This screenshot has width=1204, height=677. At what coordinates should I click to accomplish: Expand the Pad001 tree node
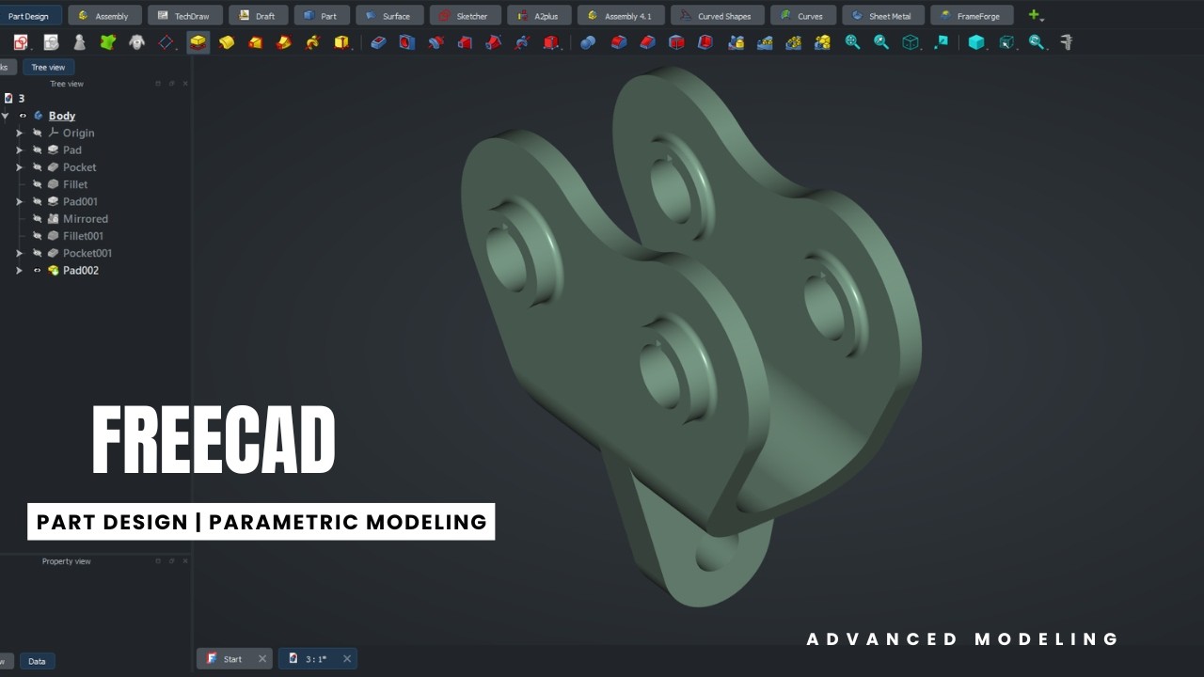pos(19,201)
